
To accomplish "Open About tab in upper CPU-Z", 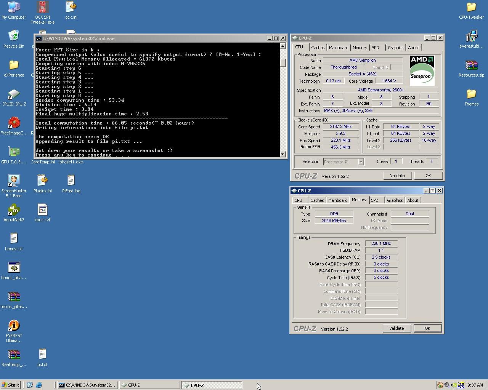I will click(x=413, y=48).
